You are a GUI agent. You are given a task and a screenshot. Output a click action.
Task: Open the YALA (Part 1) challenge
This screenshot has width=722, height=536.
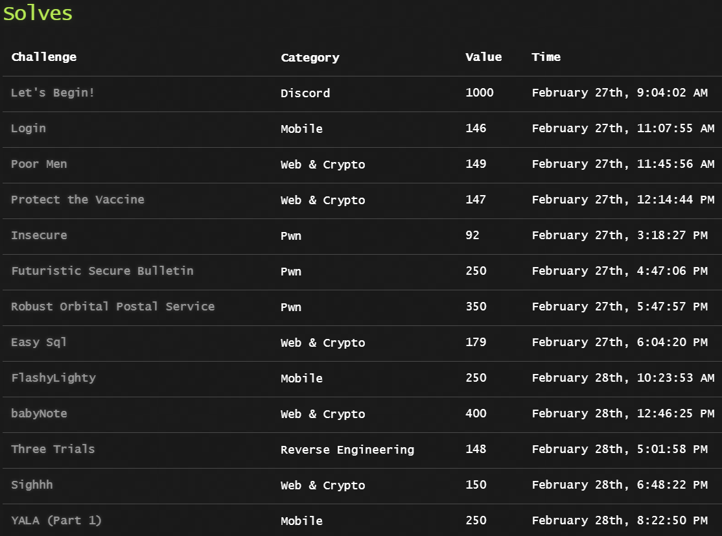[56, 520]
